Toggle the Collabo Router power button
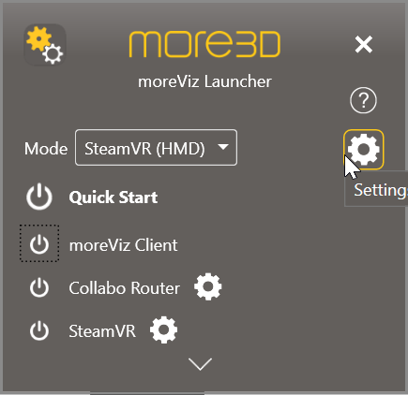 pos(39,287)
